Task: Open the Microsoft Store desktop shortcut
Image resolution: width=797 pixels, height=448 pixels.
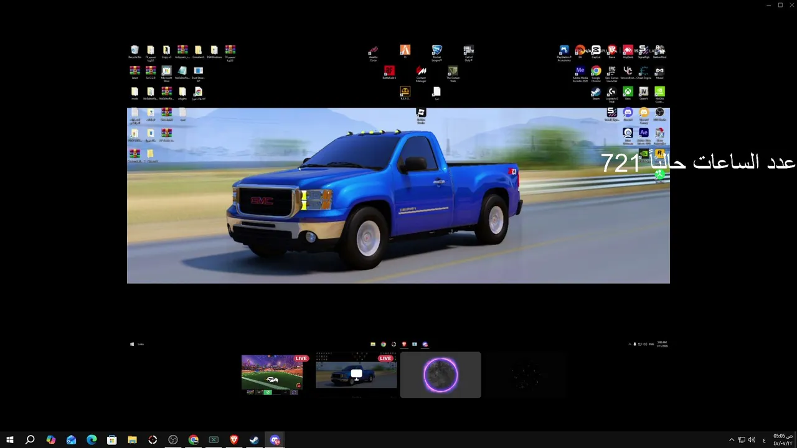Action: coord(166,75)
